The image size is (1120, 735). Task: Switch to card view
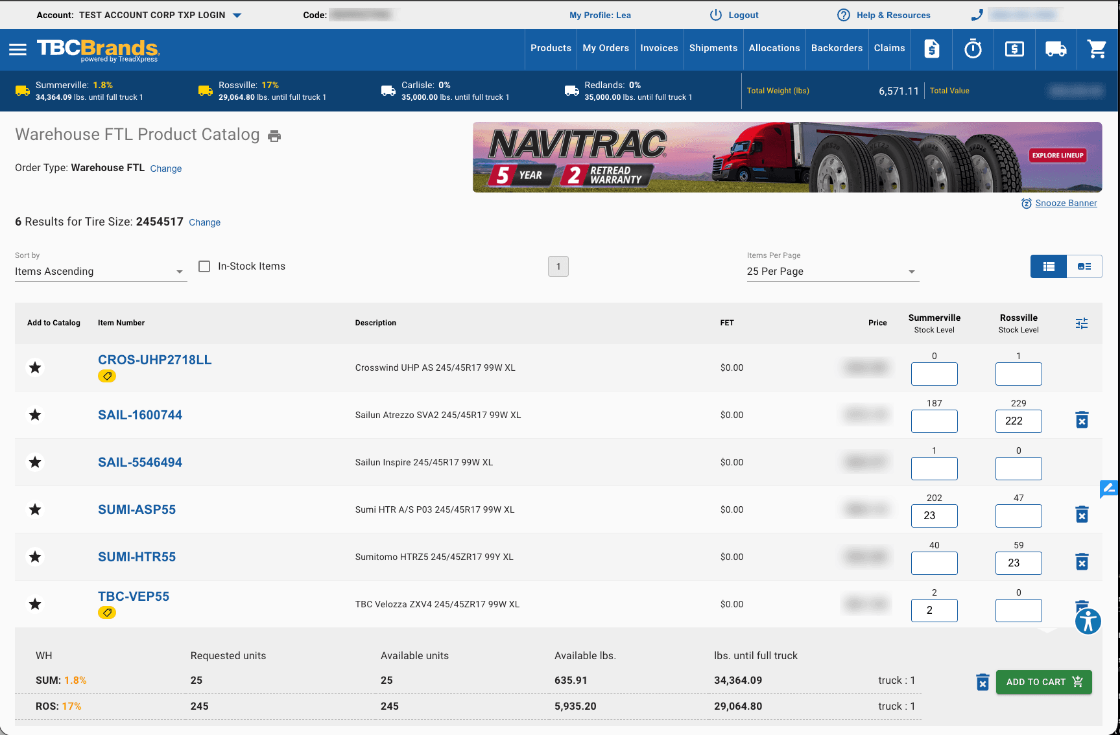click(x=1084, y=266)
